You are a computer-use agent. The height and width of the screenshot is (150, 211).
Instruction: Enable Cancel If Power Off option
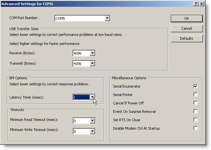[195, 103]
